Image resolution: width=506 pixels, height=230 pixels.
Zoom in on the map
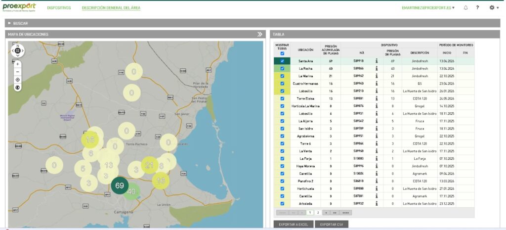[18, 64]
